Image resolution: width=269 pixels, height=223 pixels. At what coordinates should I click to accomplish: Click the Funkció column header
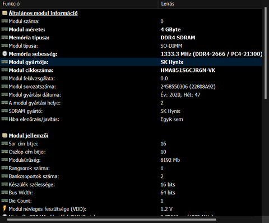pos(79,4)
